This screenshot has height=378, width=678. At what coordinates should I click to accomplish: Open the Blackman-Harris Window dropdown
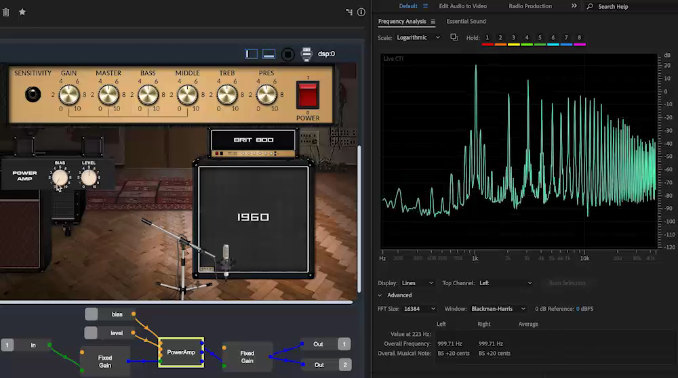498,308
